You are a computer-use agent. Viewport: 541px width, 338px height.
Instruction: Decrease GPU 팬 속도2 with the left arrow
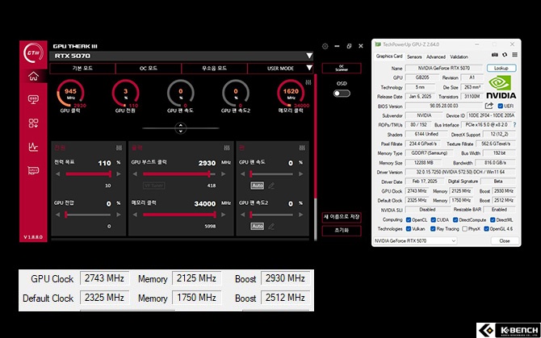click(242, 215)
